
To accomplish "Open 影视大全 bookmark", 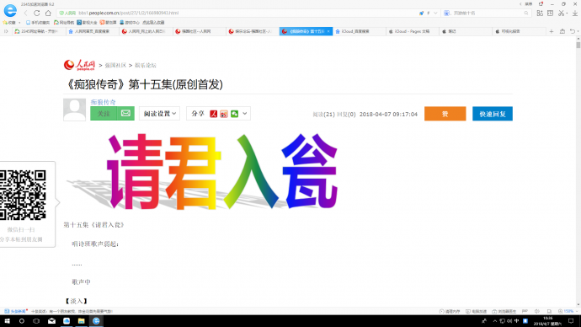I will click(x=87, y=23).
